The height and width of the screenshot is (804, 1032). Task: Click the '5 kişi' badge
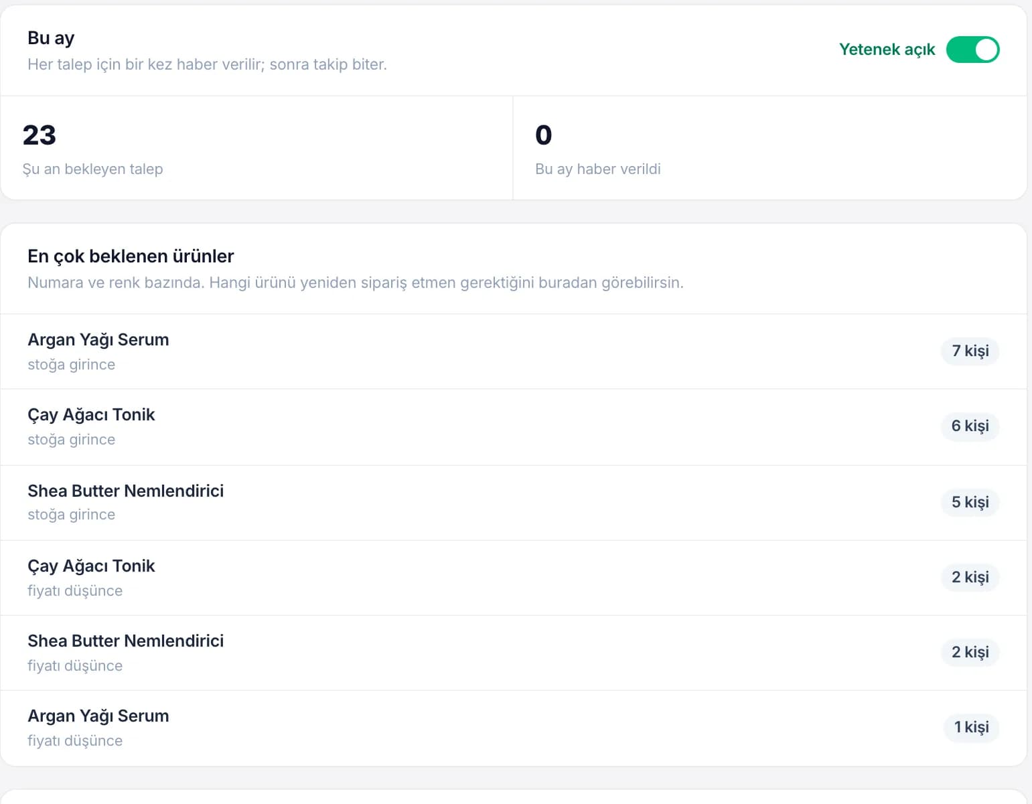coord(970,502)
